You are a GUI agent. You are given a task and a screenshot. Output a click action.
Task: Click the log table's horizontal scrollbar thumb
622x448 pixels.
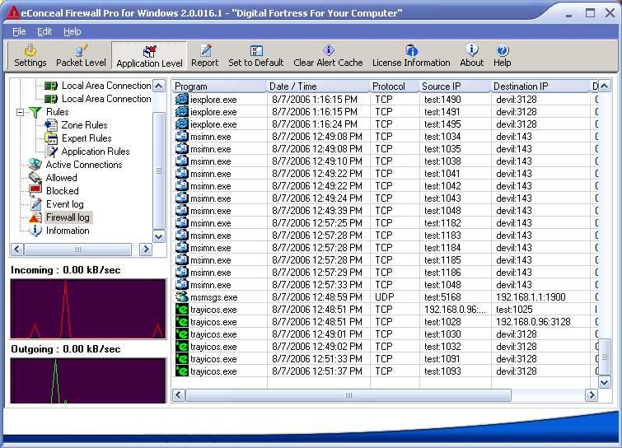[348, 395]
